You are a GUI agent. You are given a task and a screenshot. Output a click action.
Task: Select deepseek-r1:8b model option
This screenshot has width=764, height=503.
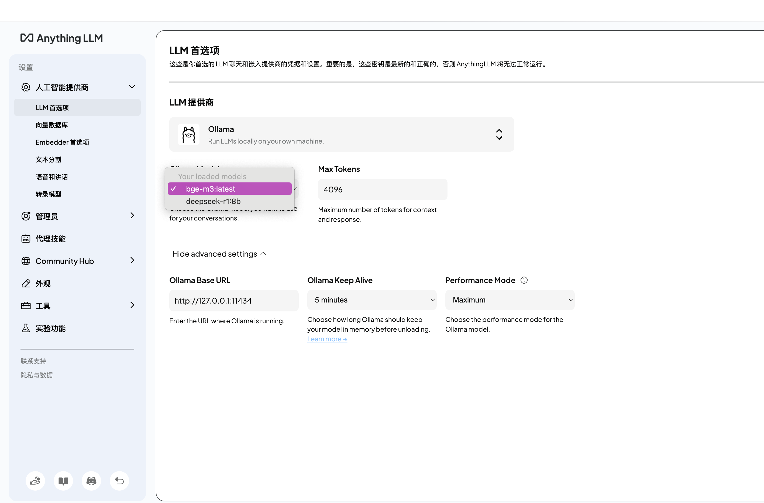pos(213,202)
